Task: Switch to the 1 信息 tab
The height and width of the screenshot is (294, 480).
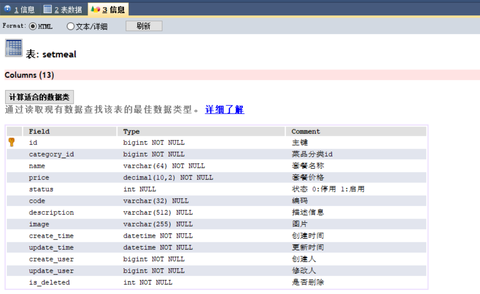Action: click(20, 9)
